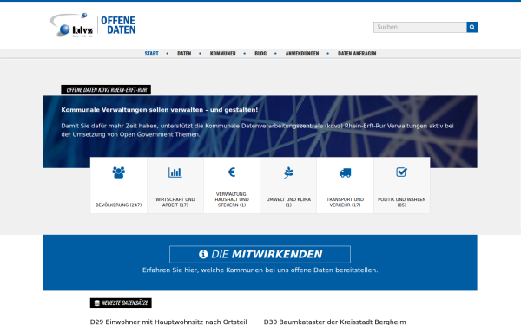Open the START menu item
The height and width of the screenshot is (325, 521).
(x=151, y=54)
